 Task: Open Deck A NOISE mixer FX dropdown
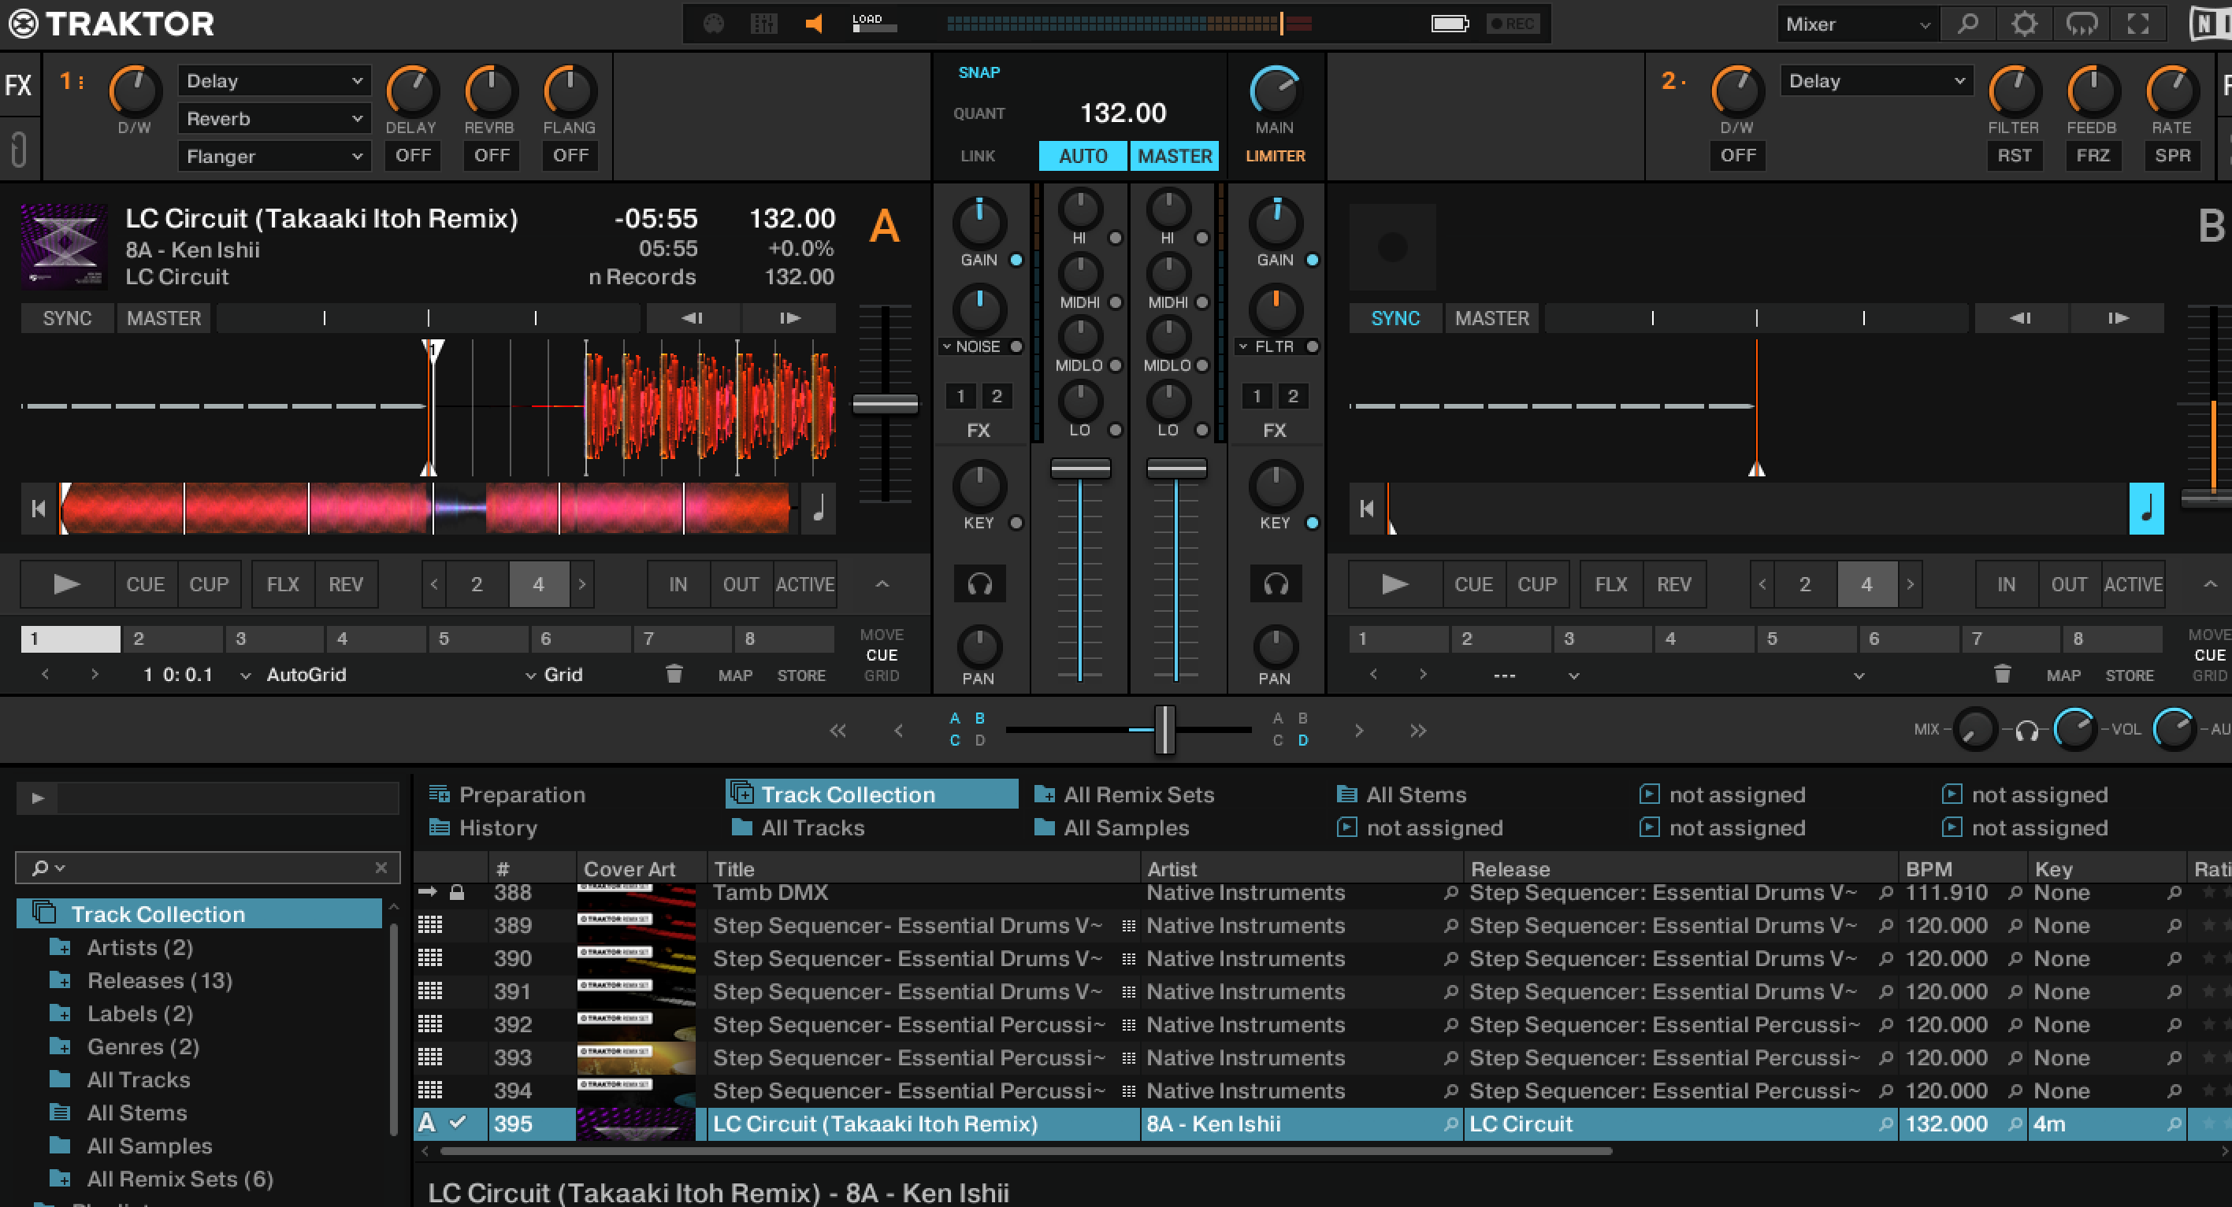(972, 346)
